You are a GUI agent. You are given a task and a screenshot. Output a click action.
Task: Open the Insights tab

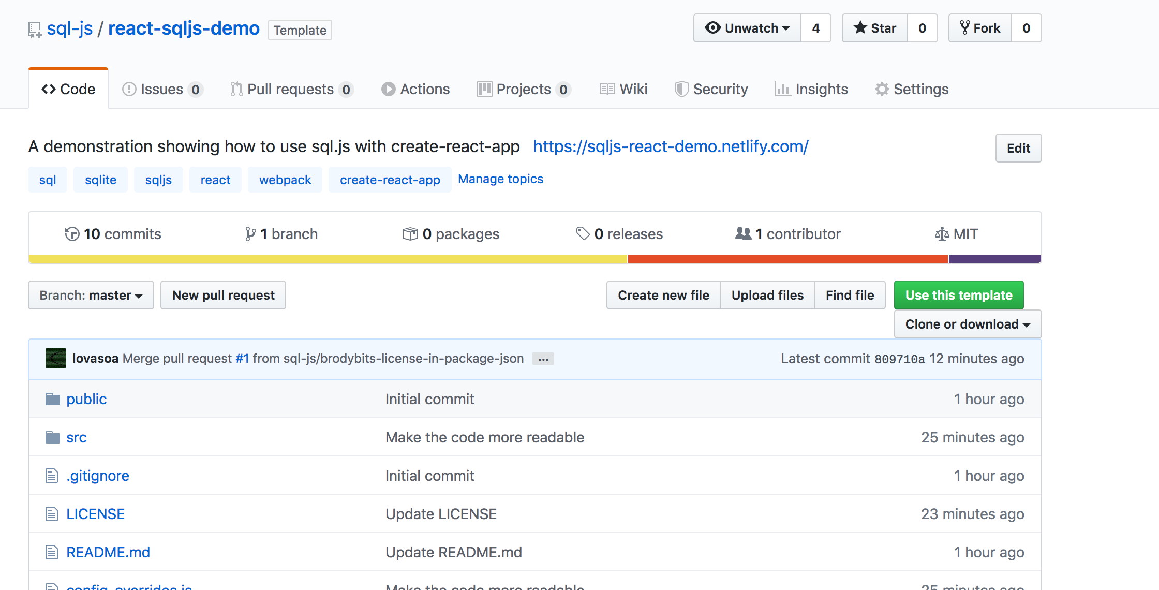coord(811,89)
